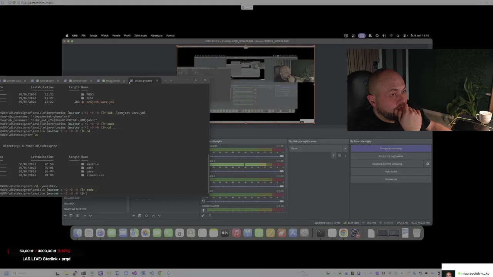The width and height of the screenshot is (493, 277).
Task: Open Google Chrome from the Dock
Action: (344, 233)
